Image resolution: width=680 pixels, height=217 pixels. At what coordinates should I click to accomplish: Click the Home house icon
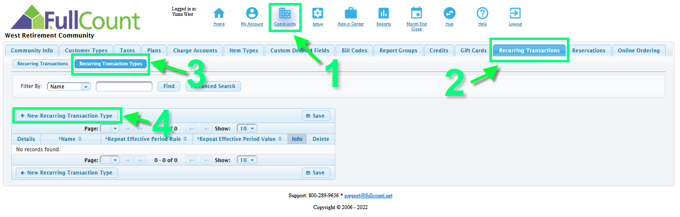(219, 13)
